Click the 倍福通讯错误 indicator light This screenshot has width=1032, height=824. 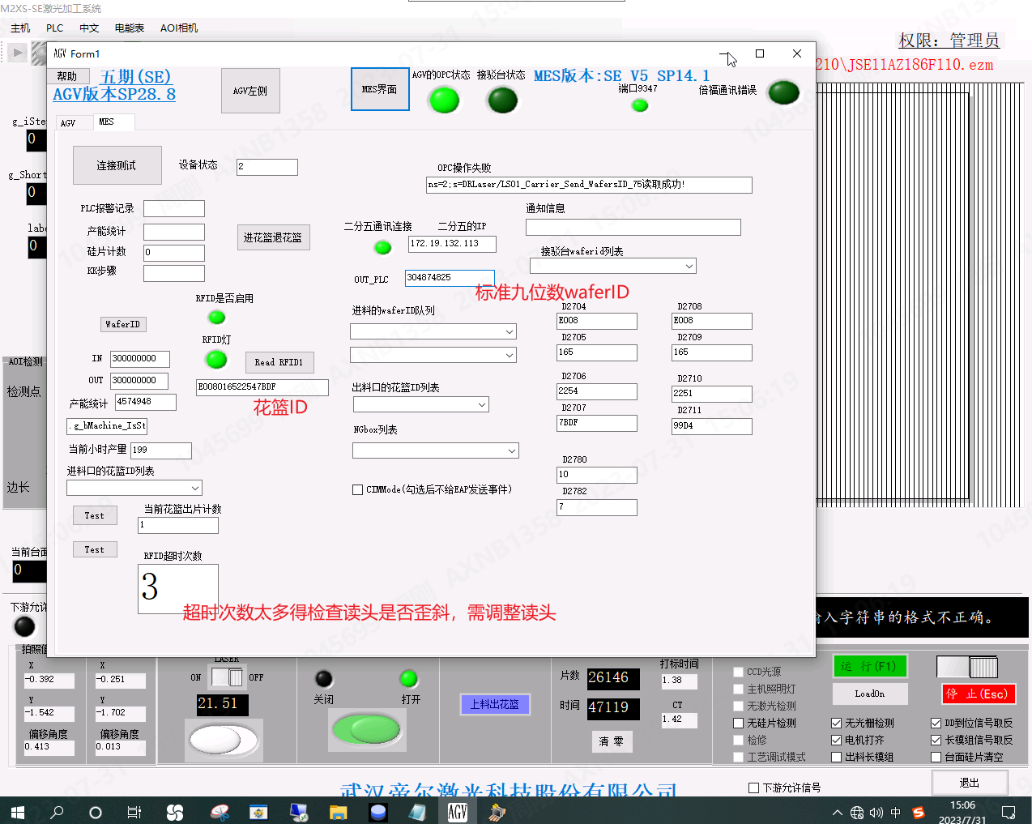pos(783,92)
